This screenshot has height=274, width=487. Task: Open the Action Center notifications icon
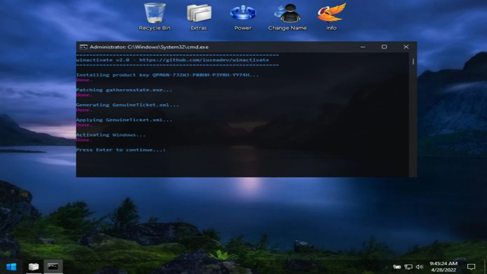471,267
